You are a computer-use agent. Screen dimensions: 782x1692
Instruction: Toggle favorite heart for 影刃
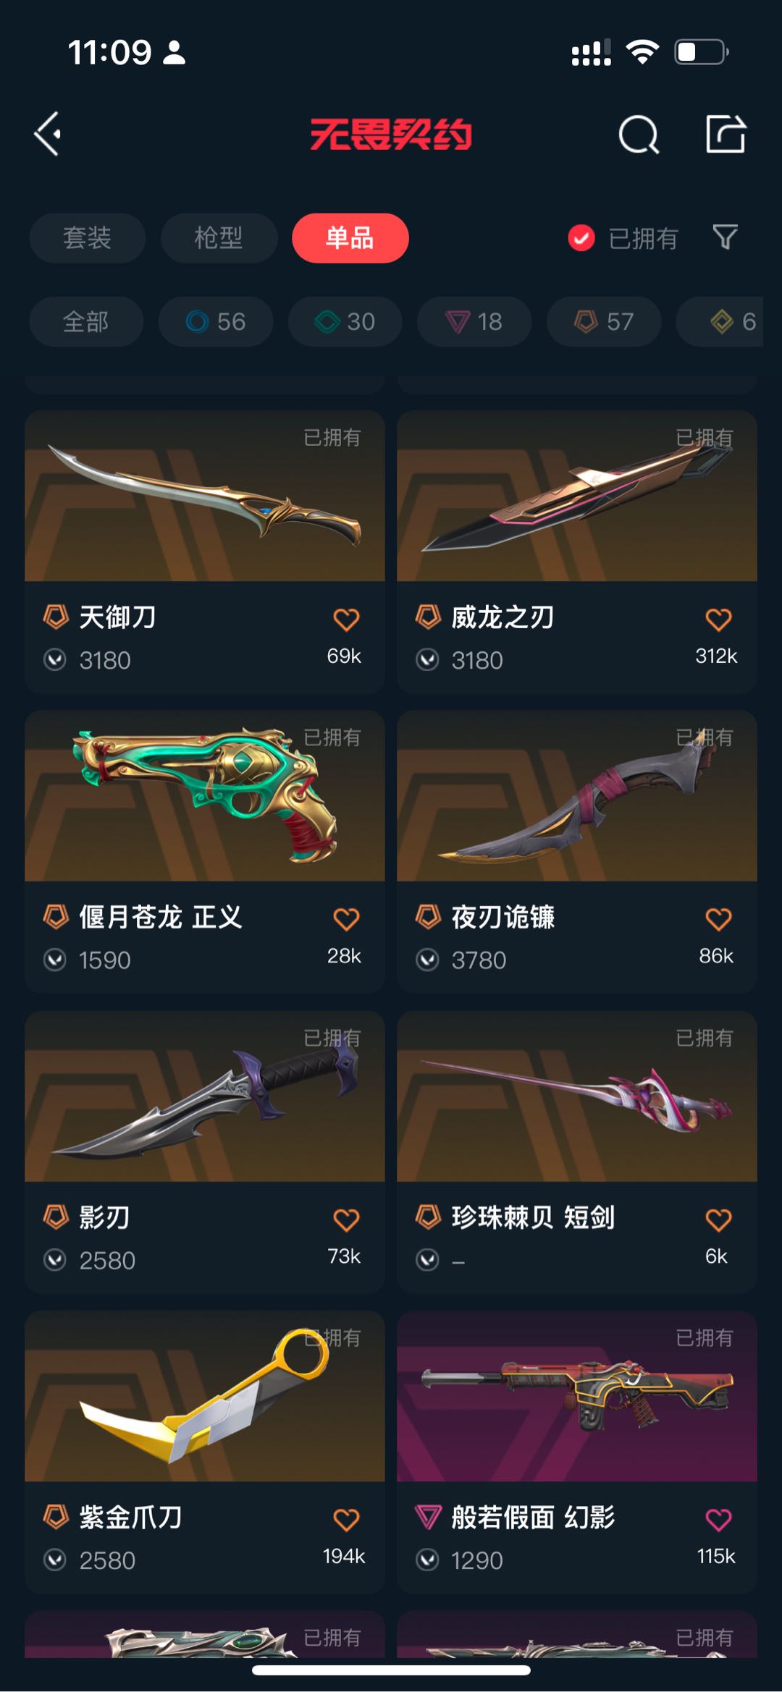tap(346, 1220)
